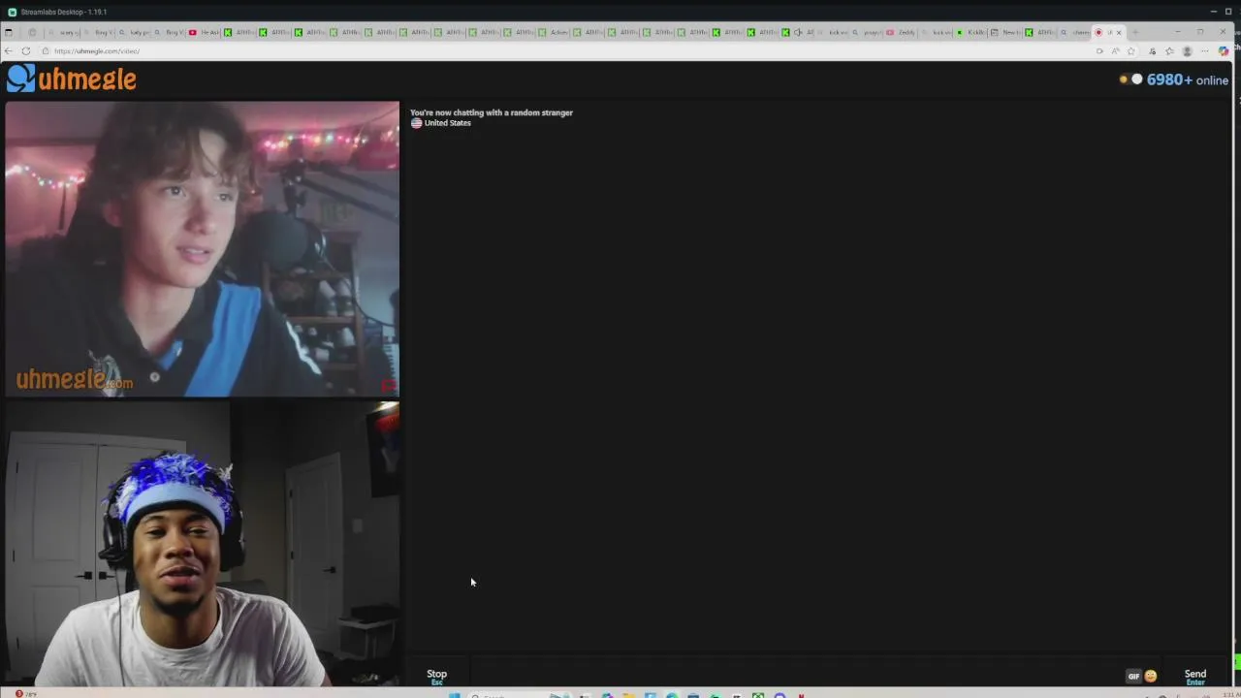Click the read aloud icon in address bar
Screen dimensions: 1241x698
(x=1115, y=51)
